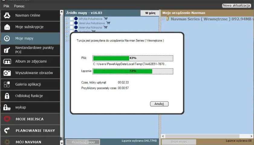Click the blue globe icon of Afryka Południowa
This screenshot has width=254, height=145.
tap(76, 19)
